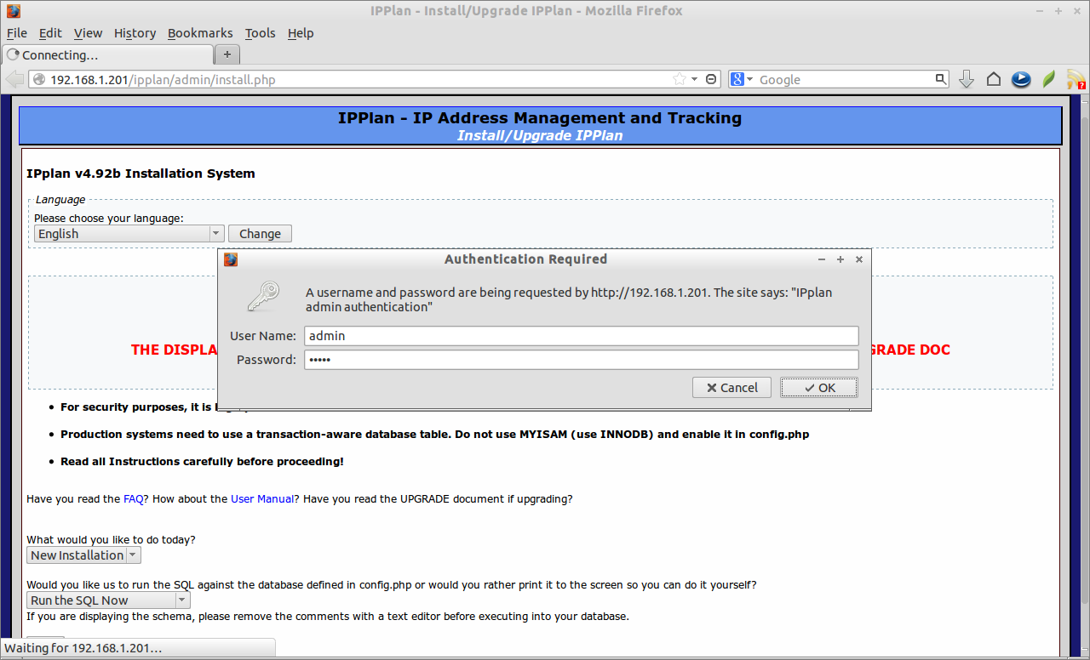Image resolution: width=1090 pixels, height=660 pixels.
Task: Click the stop loading icon in address bar
Action: (x=713, y=79)
